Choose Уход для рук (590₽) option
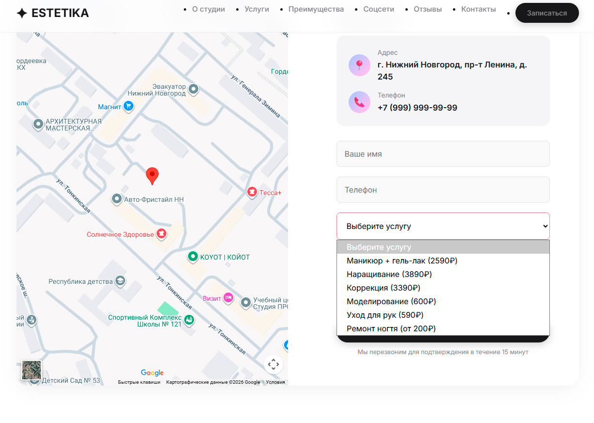 click(443, 315)
